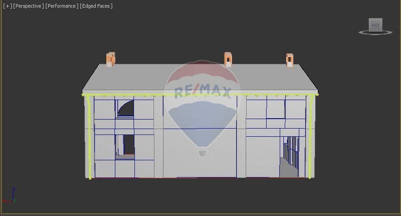This screenshot has height=216, width=401.
Task: Click the XYZ axis gizmo in the corner
Action: coord(10,197)
